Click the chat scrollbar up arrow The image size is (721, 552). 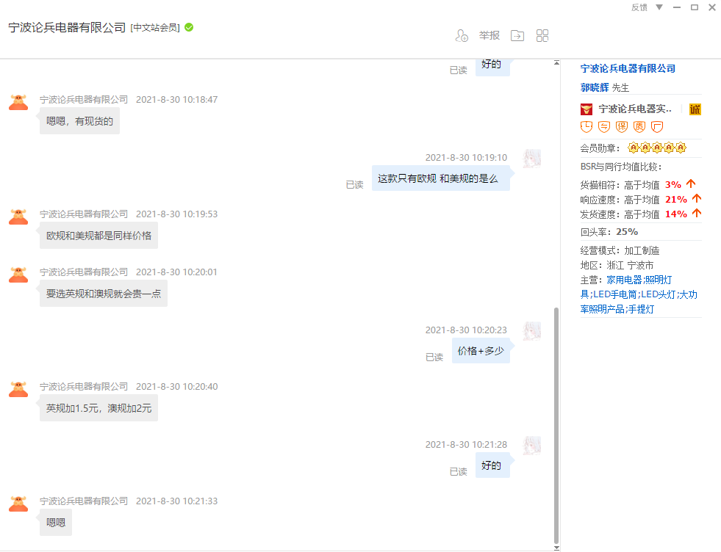tap(556, 63)
